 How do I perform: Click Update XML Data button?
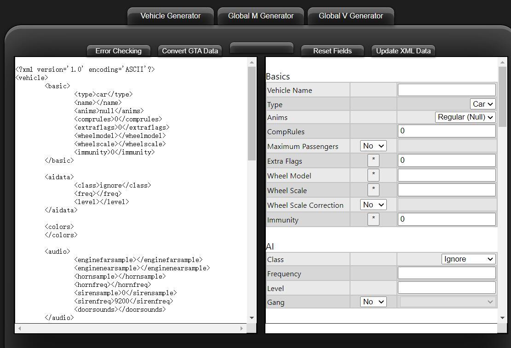[x=403, y=51]
